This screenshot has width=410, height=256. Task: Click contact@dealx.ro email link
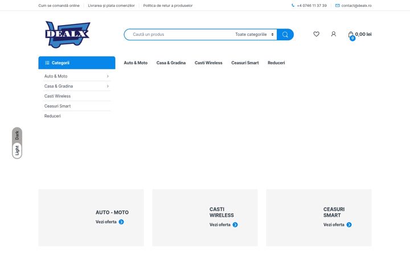pos(356,6)
